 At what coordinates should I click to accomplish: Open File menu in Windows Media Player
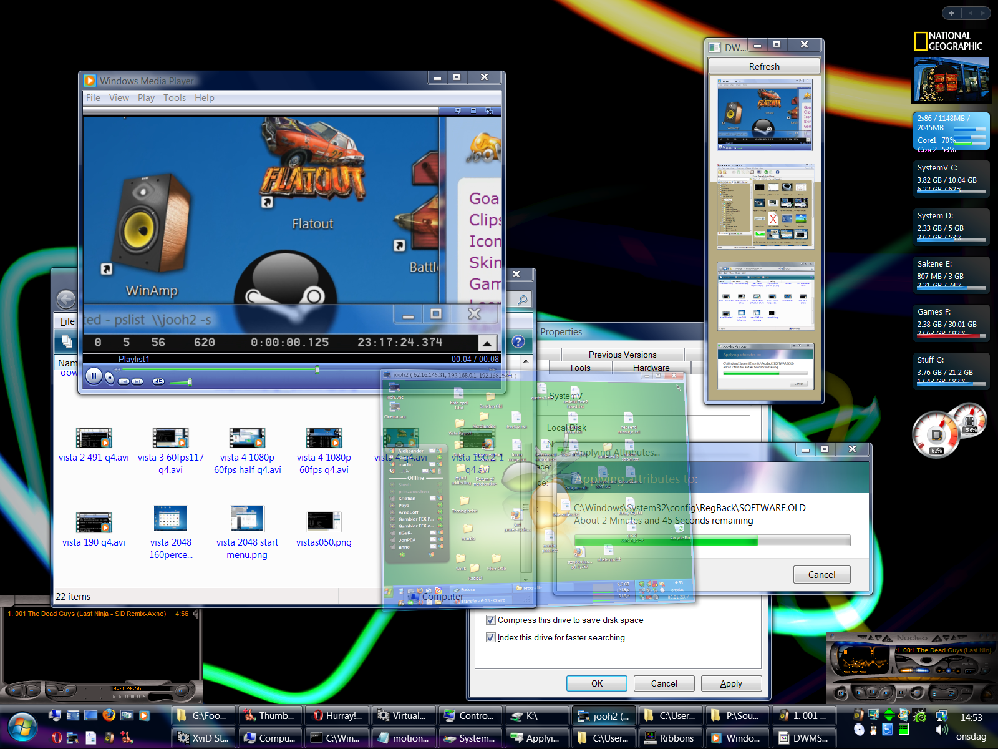click(x=93, y=98)
